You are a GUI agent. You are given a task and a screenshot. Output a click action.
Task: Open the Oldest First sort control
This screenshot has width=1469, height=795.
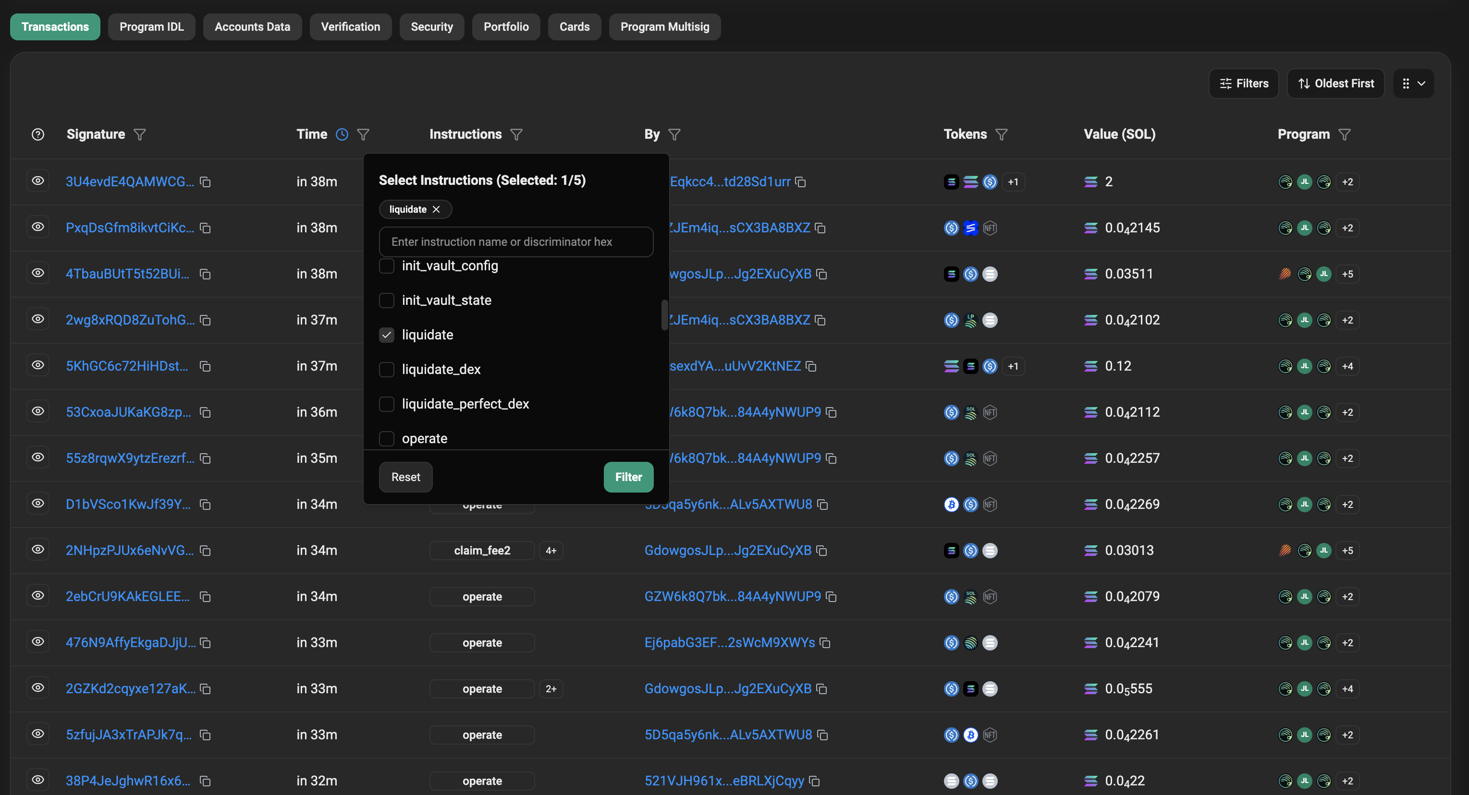tap(1335, 84)
